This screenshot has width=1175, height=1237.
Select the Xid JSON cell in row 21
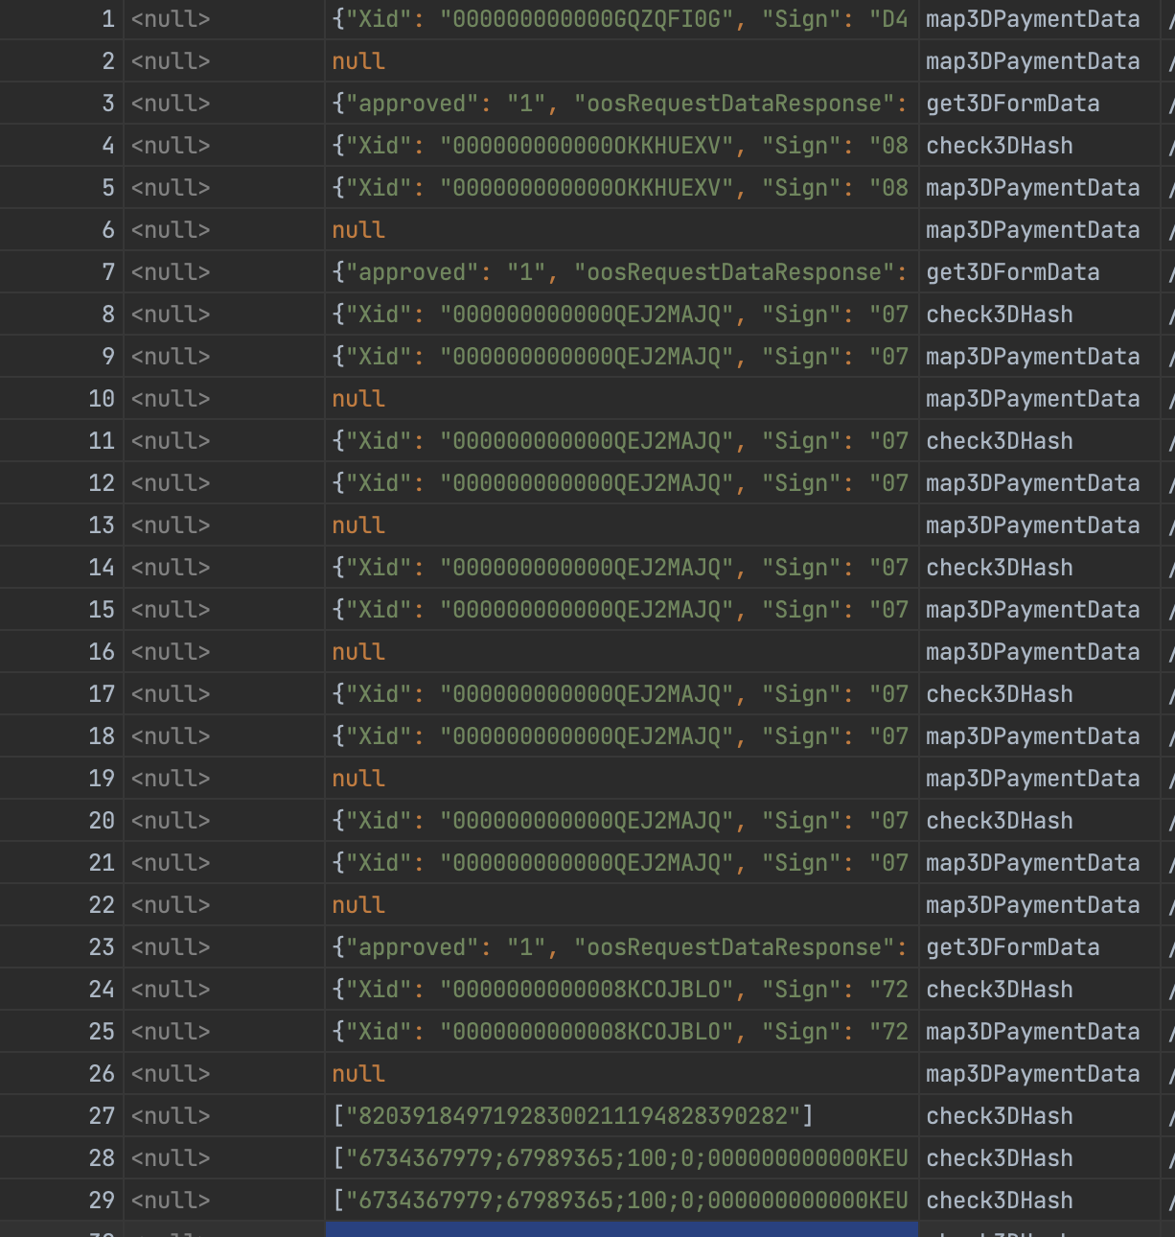pos(620,863)
